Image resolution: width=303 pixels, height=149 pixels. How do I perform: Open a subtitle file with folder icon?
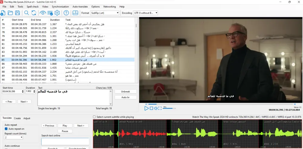[x=10, y=13]
